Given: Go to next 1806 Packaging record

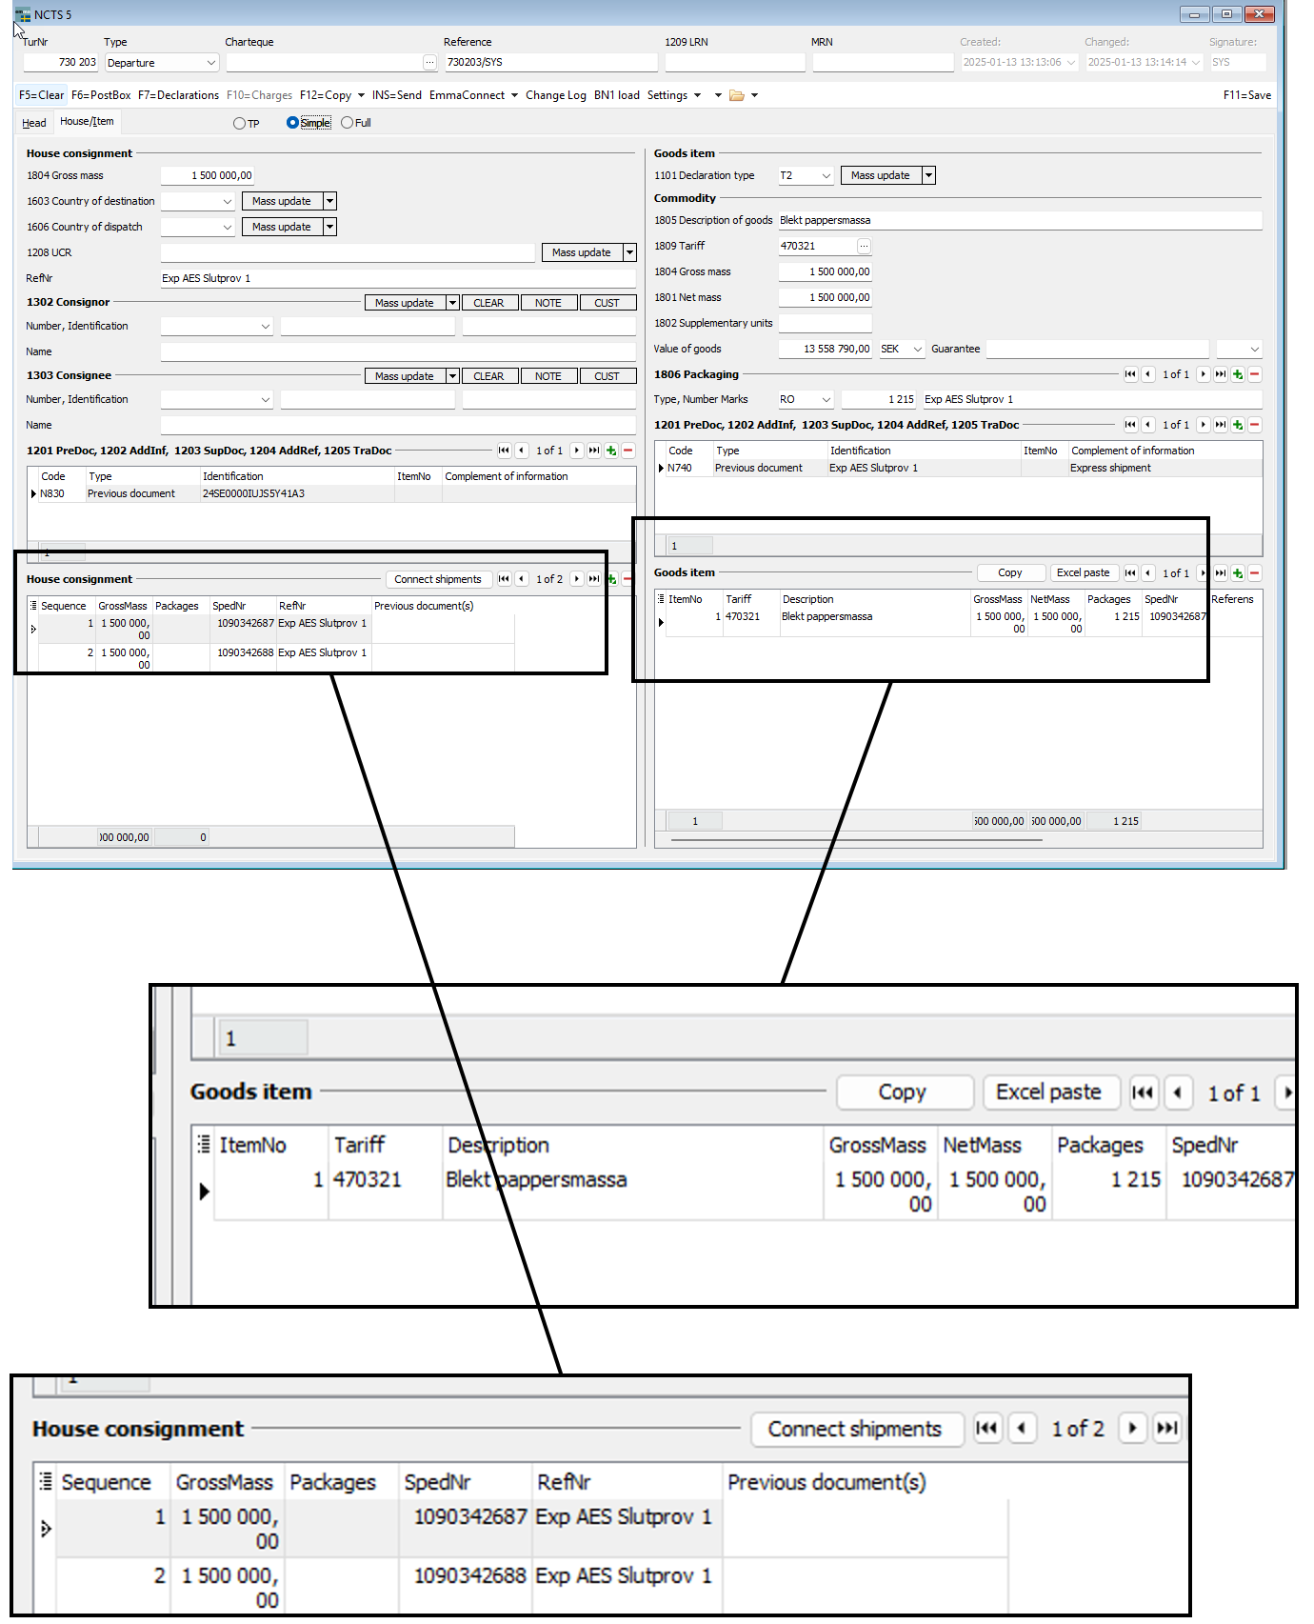Looking at the screenshot, I should pyautogui.click(x=1204, y=374).
